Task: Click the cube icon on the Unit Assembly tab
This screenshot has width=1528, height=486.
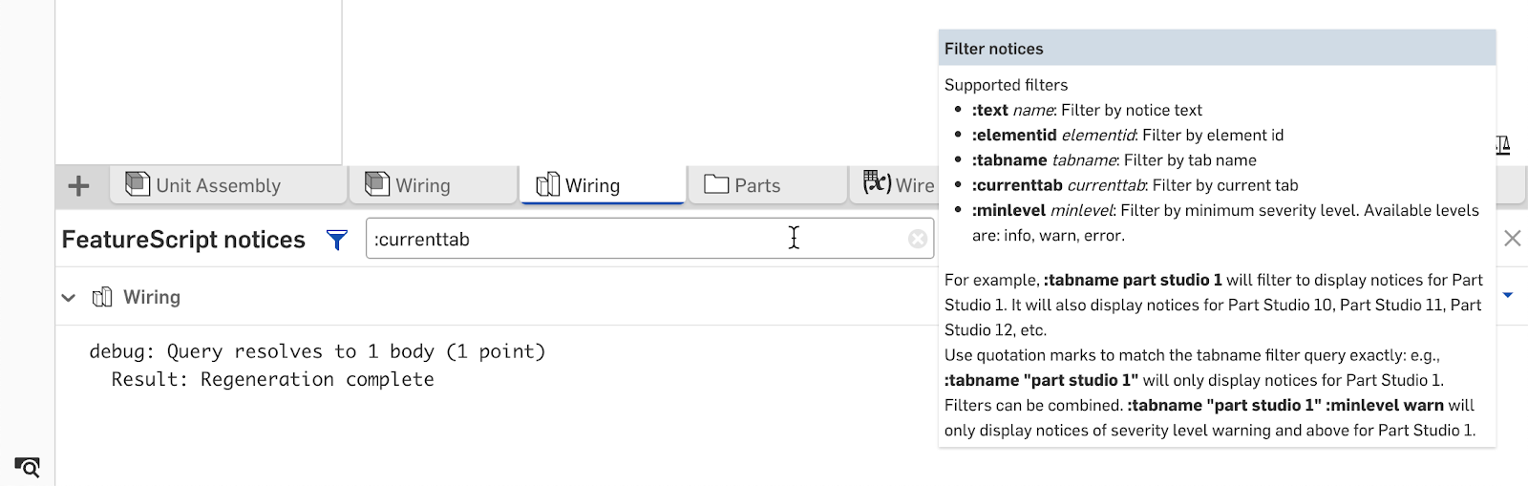Action: 138,184
